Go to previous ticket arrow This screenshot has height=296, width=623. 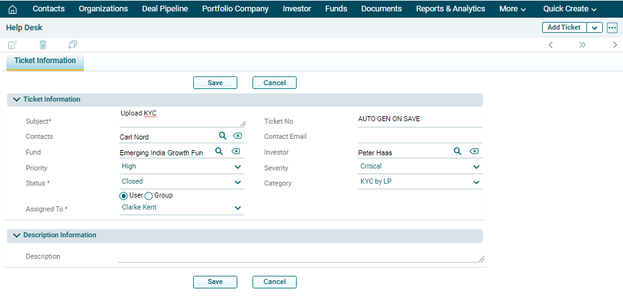[x=550, y=45]
